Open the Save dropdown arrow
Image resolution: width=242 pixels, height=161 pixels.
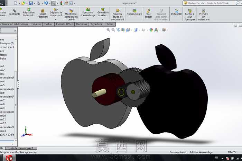pos(35,3)
